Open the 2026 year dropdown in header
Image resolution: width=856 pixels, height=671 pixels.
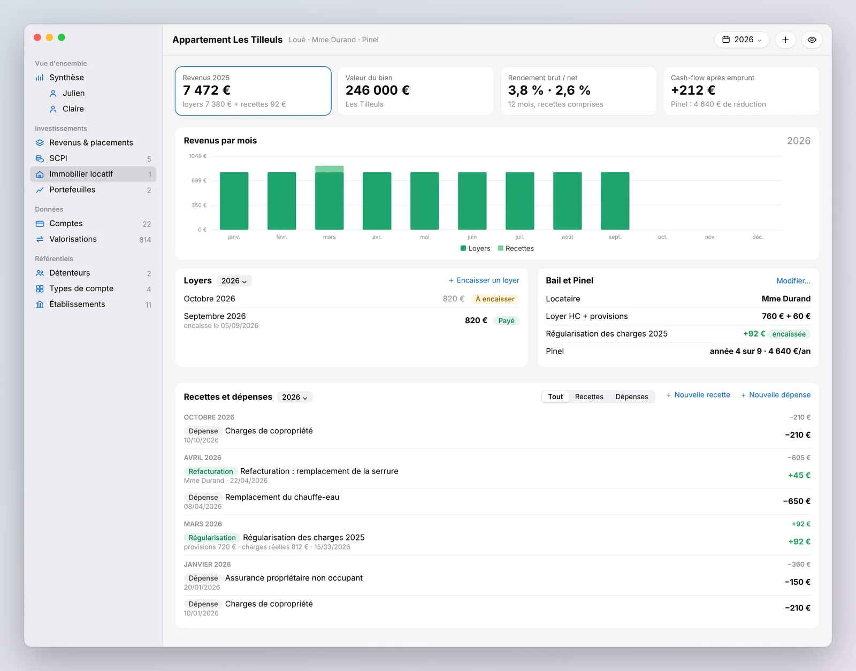742,40
